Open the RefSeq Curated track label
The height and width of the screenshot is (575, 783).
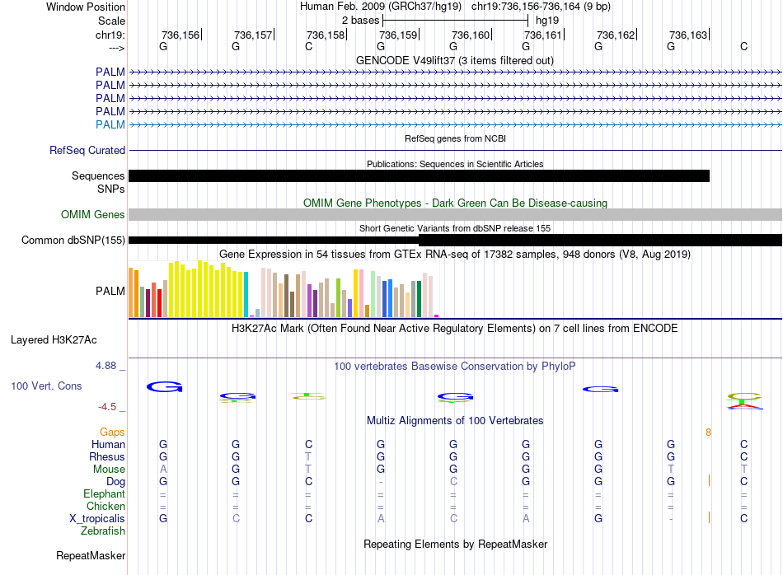87,150
